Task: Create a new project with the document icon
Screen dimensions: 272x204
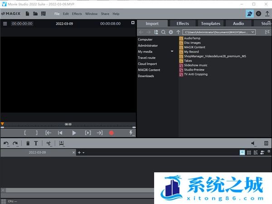Action: 27,14
